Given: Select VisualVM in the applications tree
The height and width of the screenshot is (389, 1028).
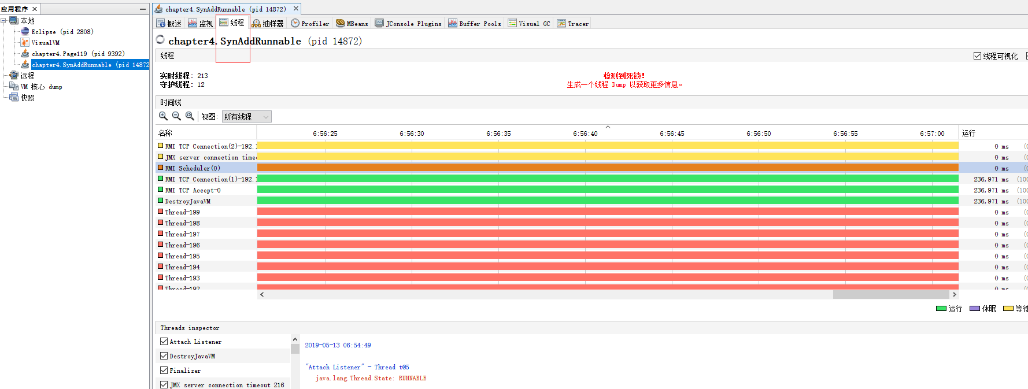Looking at the screenshot, I should pos(45,43).
